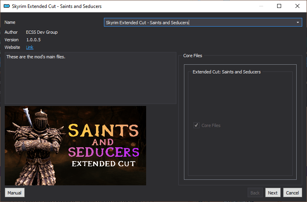Click the 'Core Files' panel heading

(x=193, y=56)
